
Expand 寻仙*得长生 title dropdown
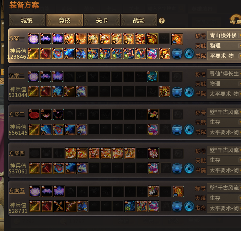tap(224, 74)
